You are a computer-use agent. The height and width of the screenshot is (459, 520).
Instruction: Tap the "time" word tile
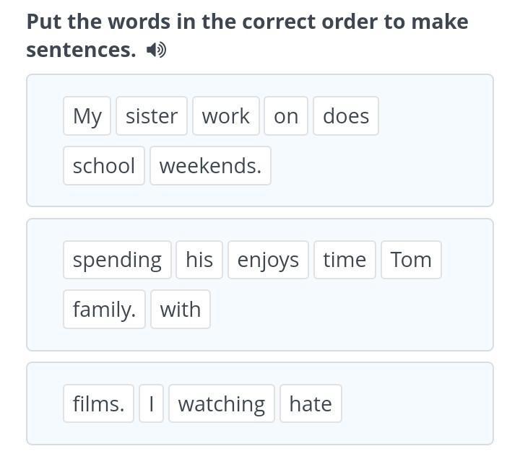(344, 260)
